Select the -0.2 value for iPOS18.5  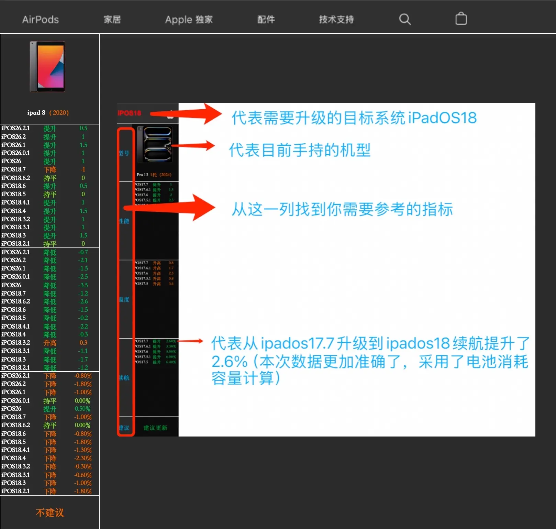[83, 318]
